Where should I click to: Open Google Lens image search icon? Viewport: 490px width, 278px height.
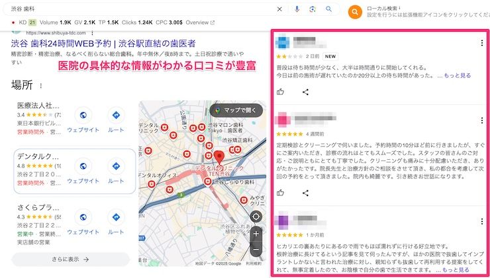point(313,9)
